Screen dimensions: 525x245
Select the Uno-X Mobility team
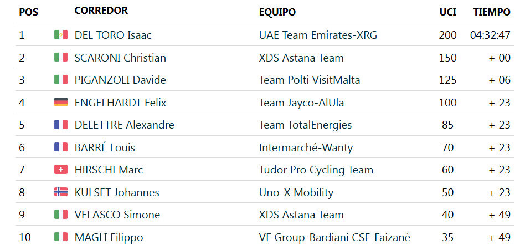296,192
